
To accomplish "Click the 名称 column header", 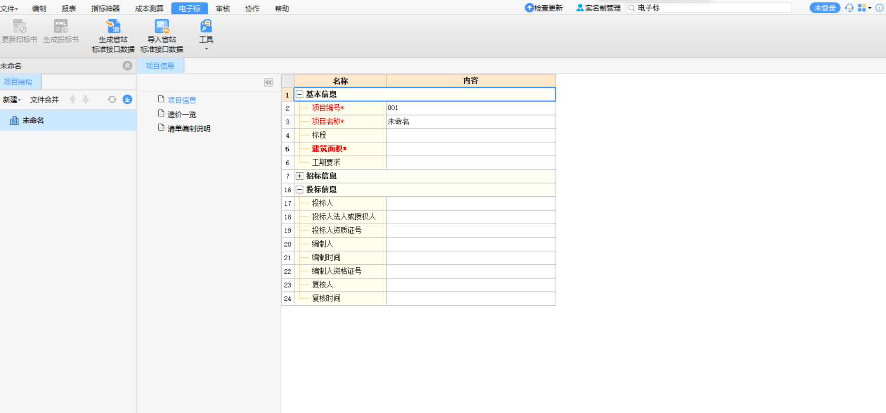I will click(x=340, y=81).
